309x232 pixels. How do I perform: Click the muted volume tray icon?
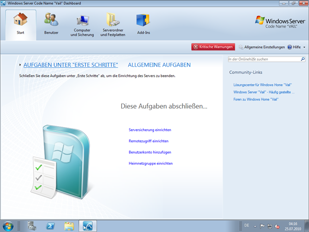pos(277,226)
